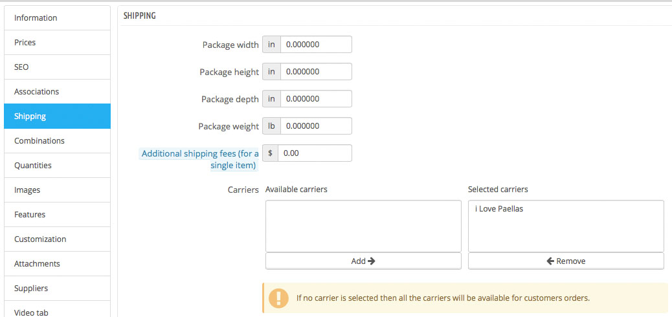Select 'i Love Paellas' in Selected carriers
The image size is (672, 317).
coord(499,209)
